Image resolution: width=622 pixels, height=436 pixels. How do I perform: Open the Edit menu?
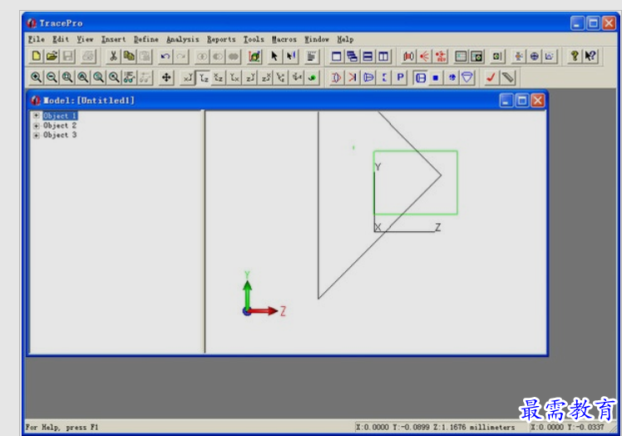pyautogui.click(x=61, y=39)
